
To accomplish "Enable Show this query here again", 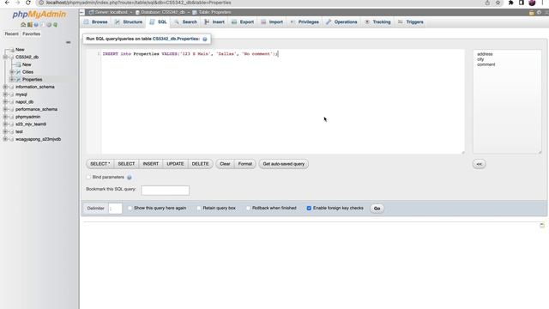I will coord(130,208).
